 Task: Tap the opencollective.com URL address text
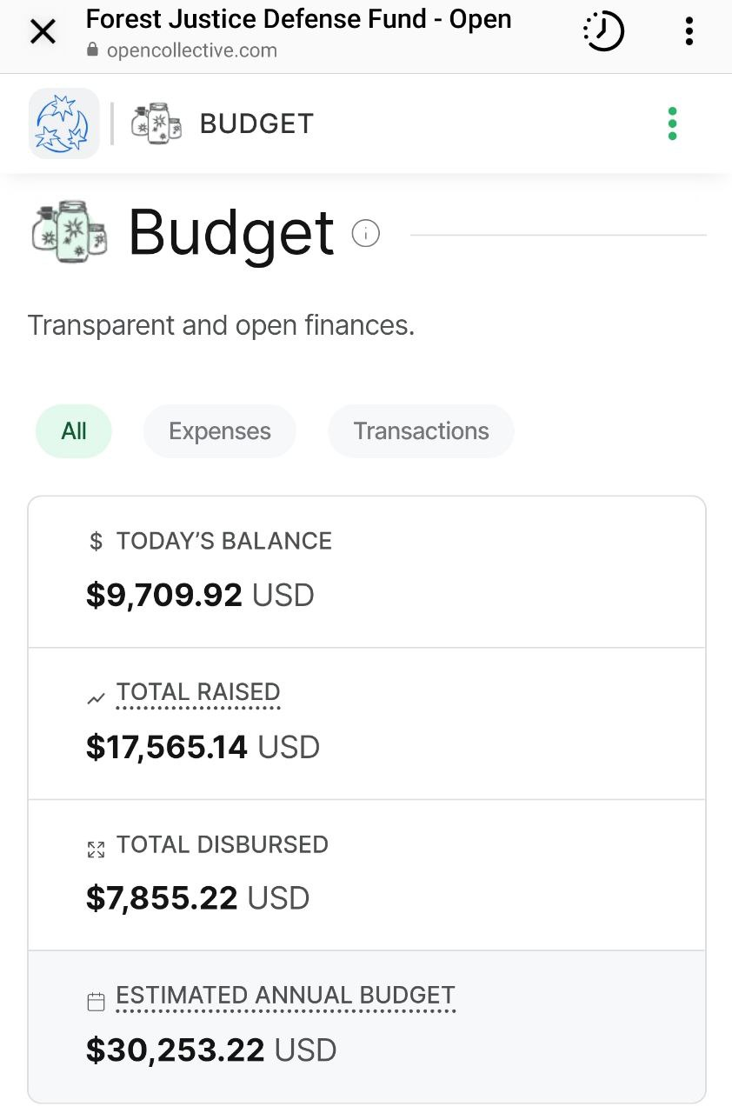[x=192, y=50]
